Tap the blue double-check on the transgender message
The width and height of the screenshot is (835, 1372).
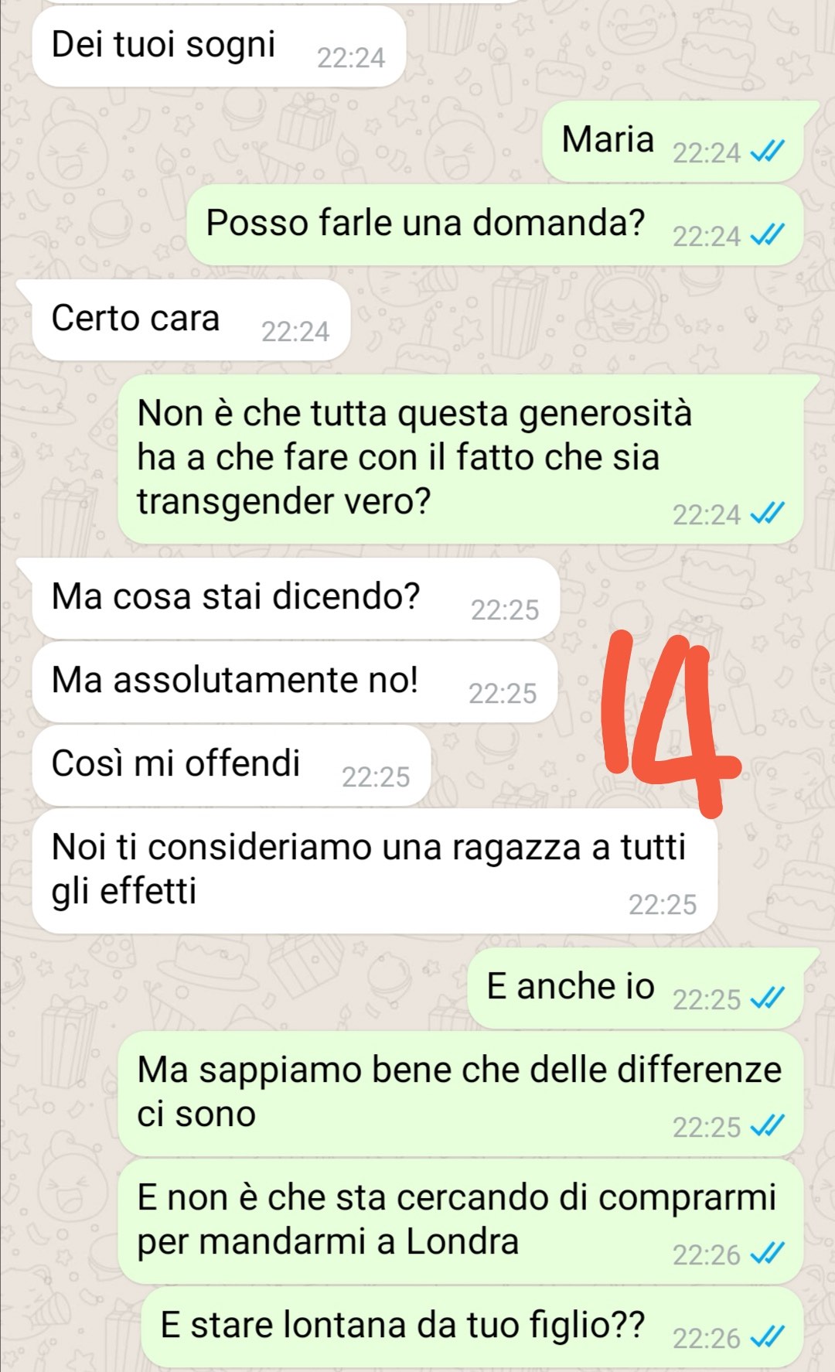click(768, 514)
